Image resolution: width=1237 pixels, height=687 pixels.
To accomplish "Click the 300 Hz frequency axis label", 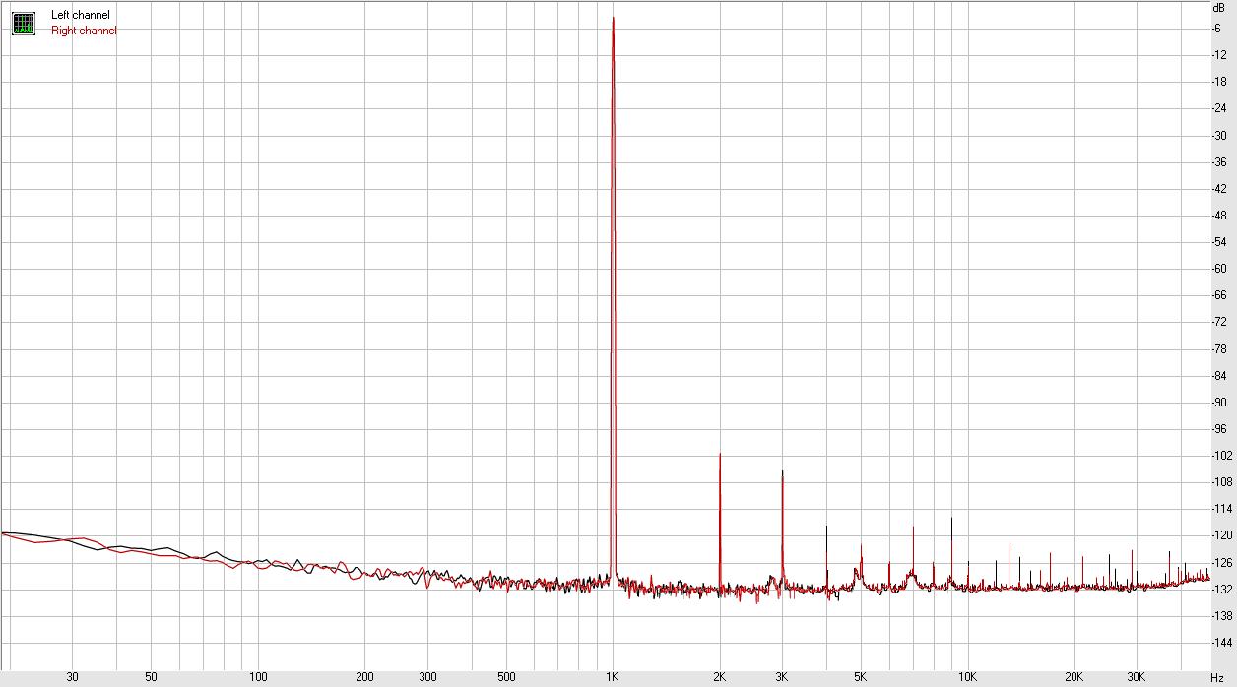I will 427,677.
